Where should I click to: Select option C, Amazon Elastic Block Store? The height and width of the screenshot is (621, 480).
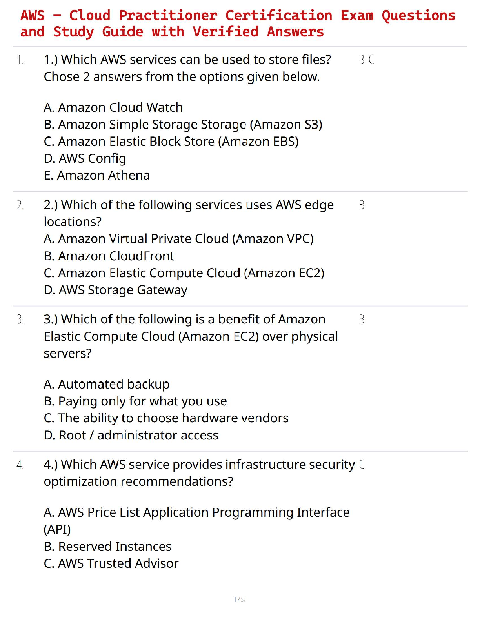[171, 142]
